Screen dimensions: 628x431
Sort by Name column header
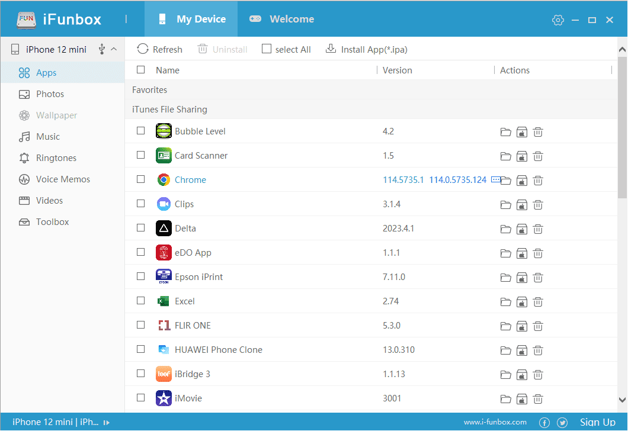168,70
